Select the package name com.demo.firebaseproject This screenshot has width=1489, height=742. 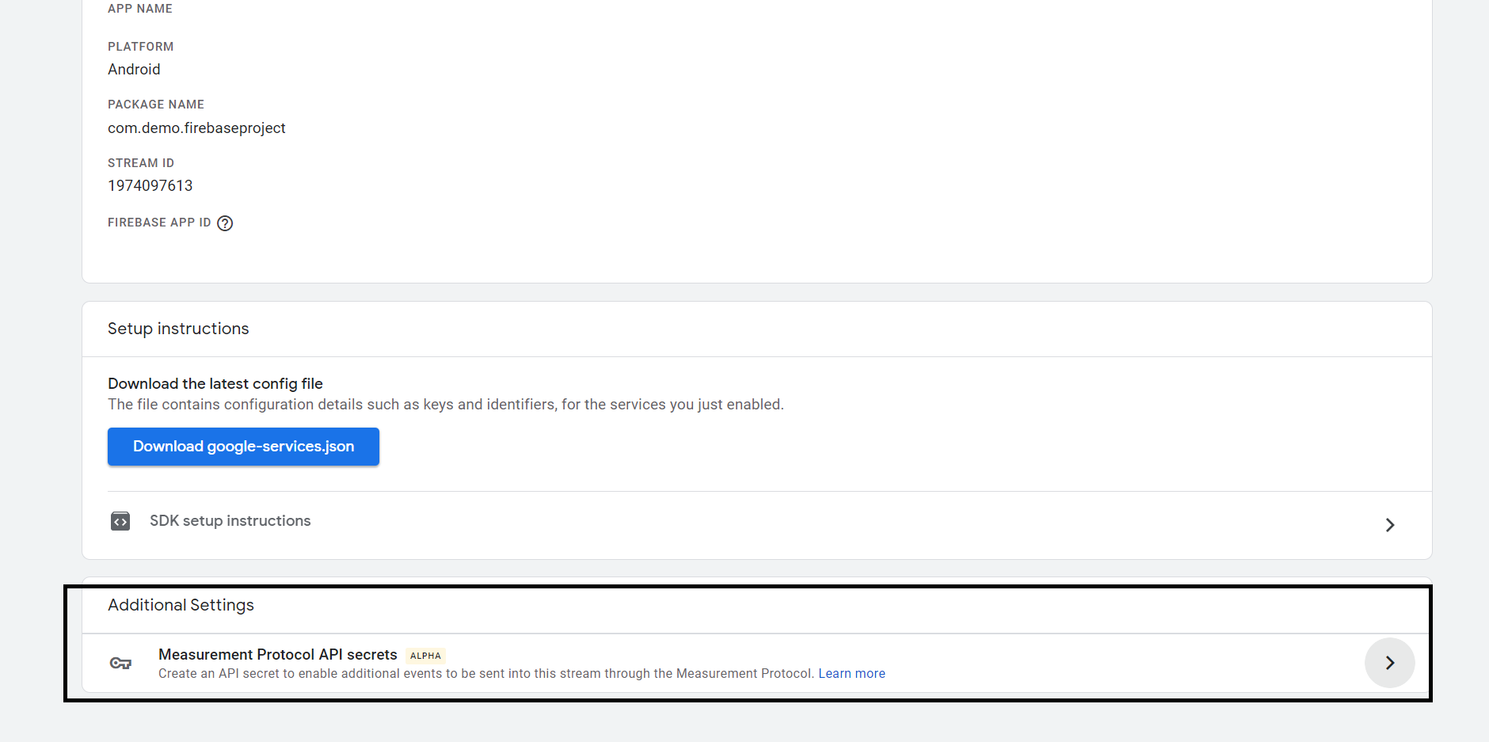[x=196, y=127]
